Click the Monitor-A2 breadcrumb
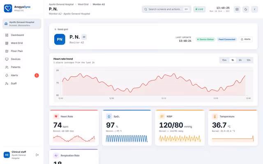Screen dimensions: 263x164 99,5
